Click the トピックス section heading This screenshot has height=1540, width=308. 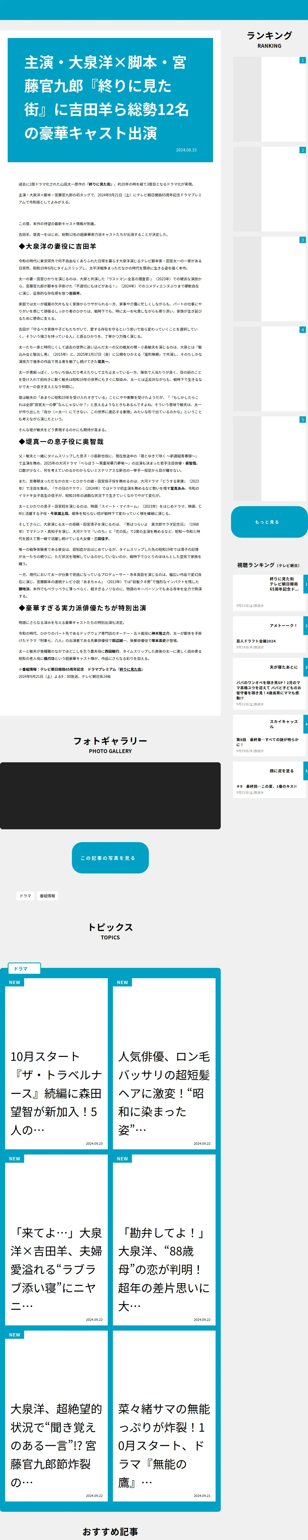[110, 927]
